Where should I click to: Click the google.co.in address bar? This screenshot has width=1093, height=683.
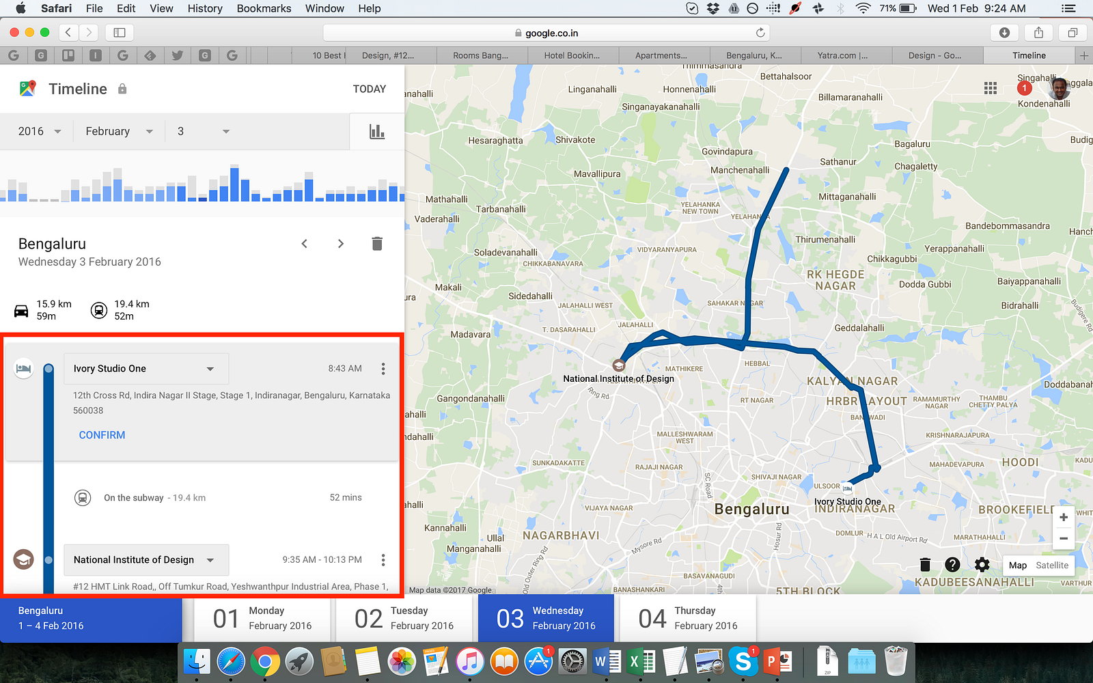[546, 33]
